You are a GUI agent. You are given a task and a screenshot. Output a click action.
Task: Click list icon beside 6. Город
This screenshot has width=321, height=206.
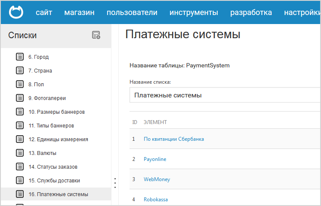coord(20,57)
